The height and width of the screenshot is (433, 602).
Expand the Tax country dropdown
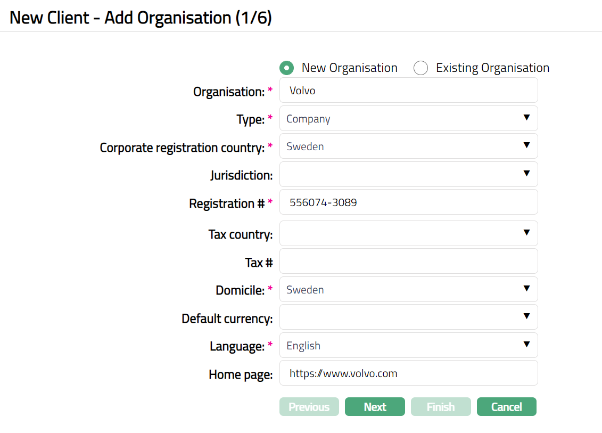(408, 233)
